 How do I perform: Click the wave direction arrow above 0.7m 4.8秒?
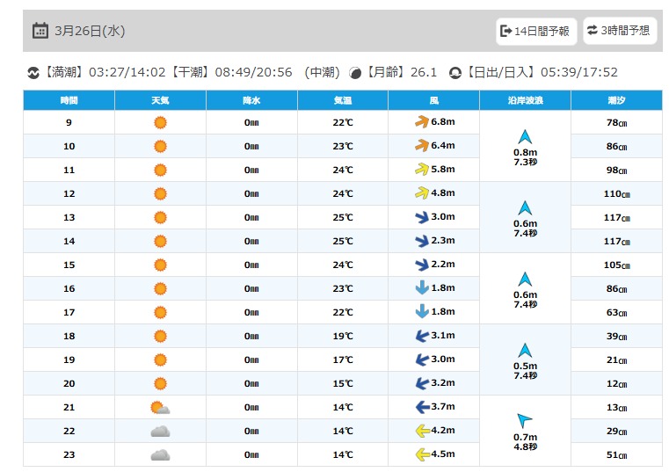(524, 420)
